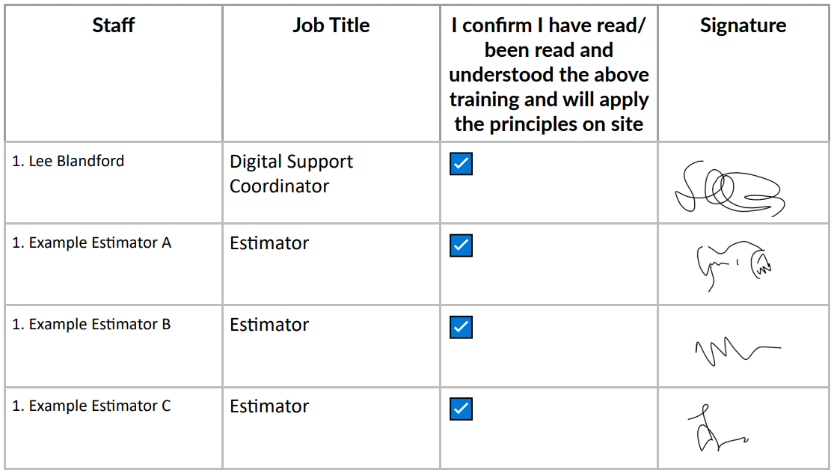Screen dimensions: 834x473
Task: Click the Digital Support Coordinator job title
Action: click(x=291, y=174)
